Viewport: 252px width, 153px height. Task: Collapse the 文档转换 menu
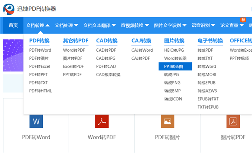[38, 25]
